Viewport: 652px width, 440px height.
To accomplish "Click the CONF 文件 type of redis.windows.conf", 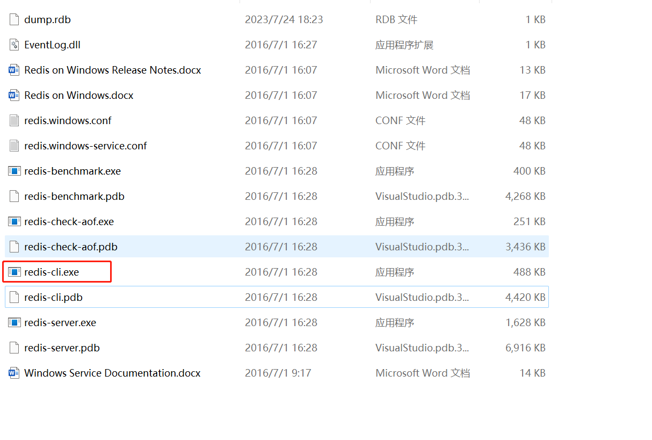I will [400, 120].
